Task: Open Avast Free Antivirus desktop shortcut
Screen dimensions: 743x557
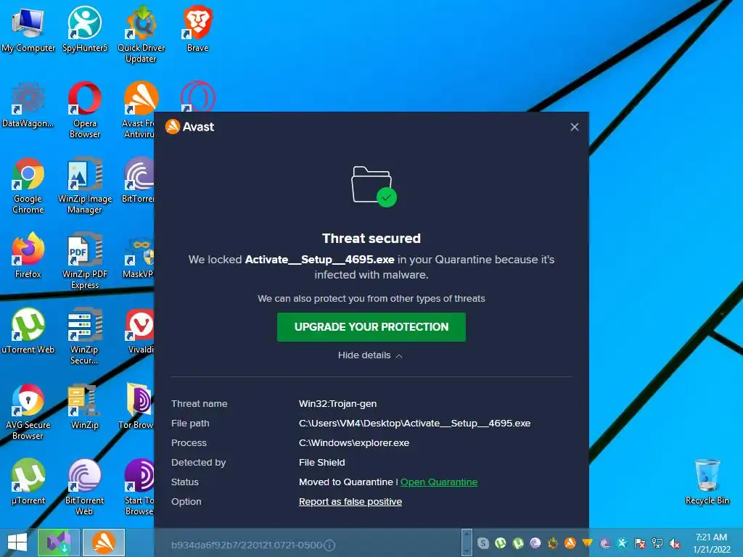Action: tap(139, 110)
